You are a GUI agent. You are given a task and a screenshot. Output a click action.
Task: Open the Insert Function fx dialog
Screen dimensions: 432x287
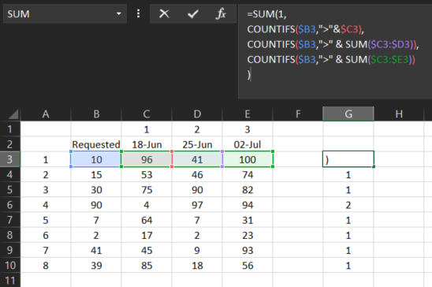pyautogui.click(x=221, y=13)
